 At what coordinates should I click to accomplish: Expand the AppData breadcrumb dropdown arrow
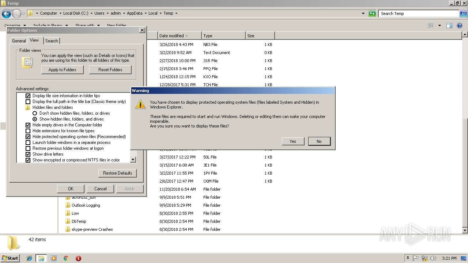point(146,14)
